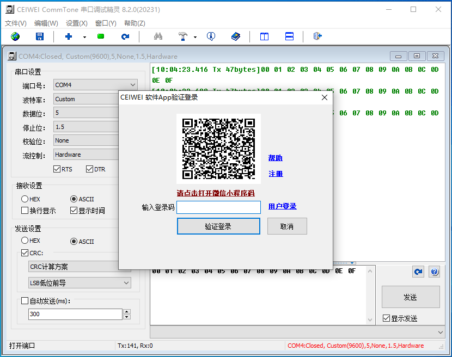Viewport: 452px width, 357px height.
Task: Click the send box scrollbar down arrow
Action: (370, 320)
